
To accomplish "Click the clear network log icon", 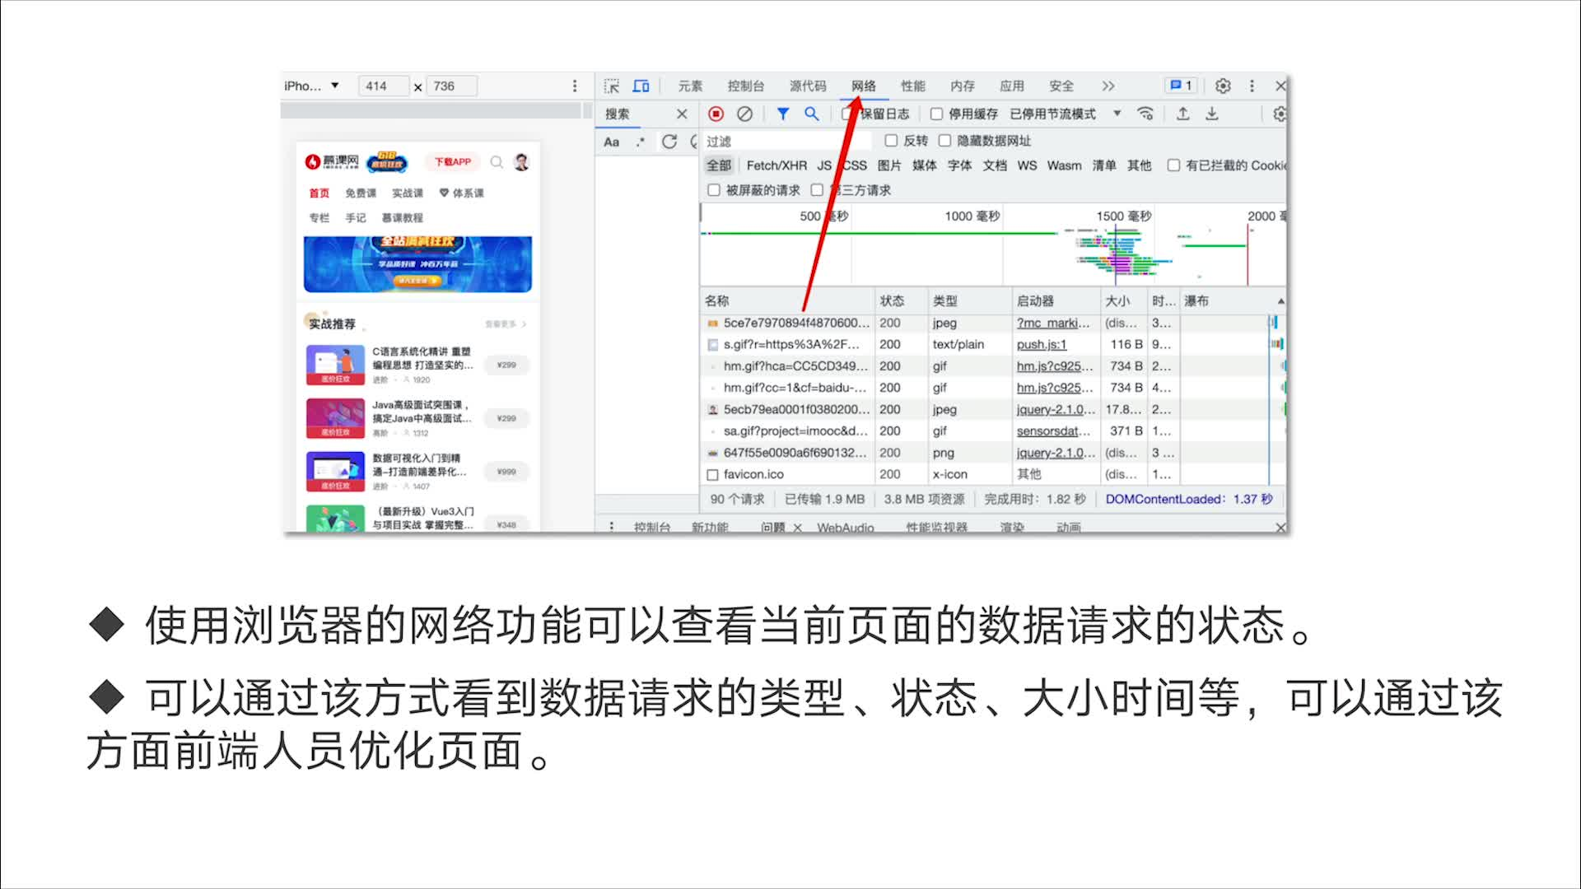I will [744, 114].
